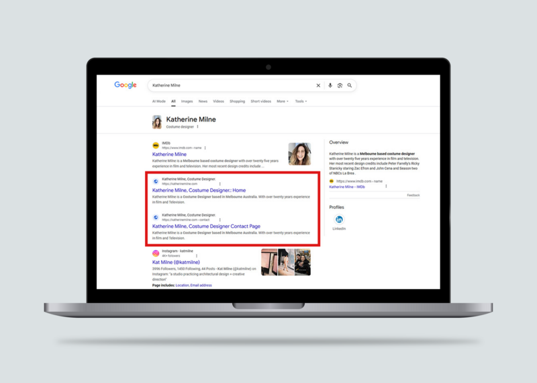The image size is (537, 383).
Task: Open the Tools dropdown
Action: coord(301,101)
